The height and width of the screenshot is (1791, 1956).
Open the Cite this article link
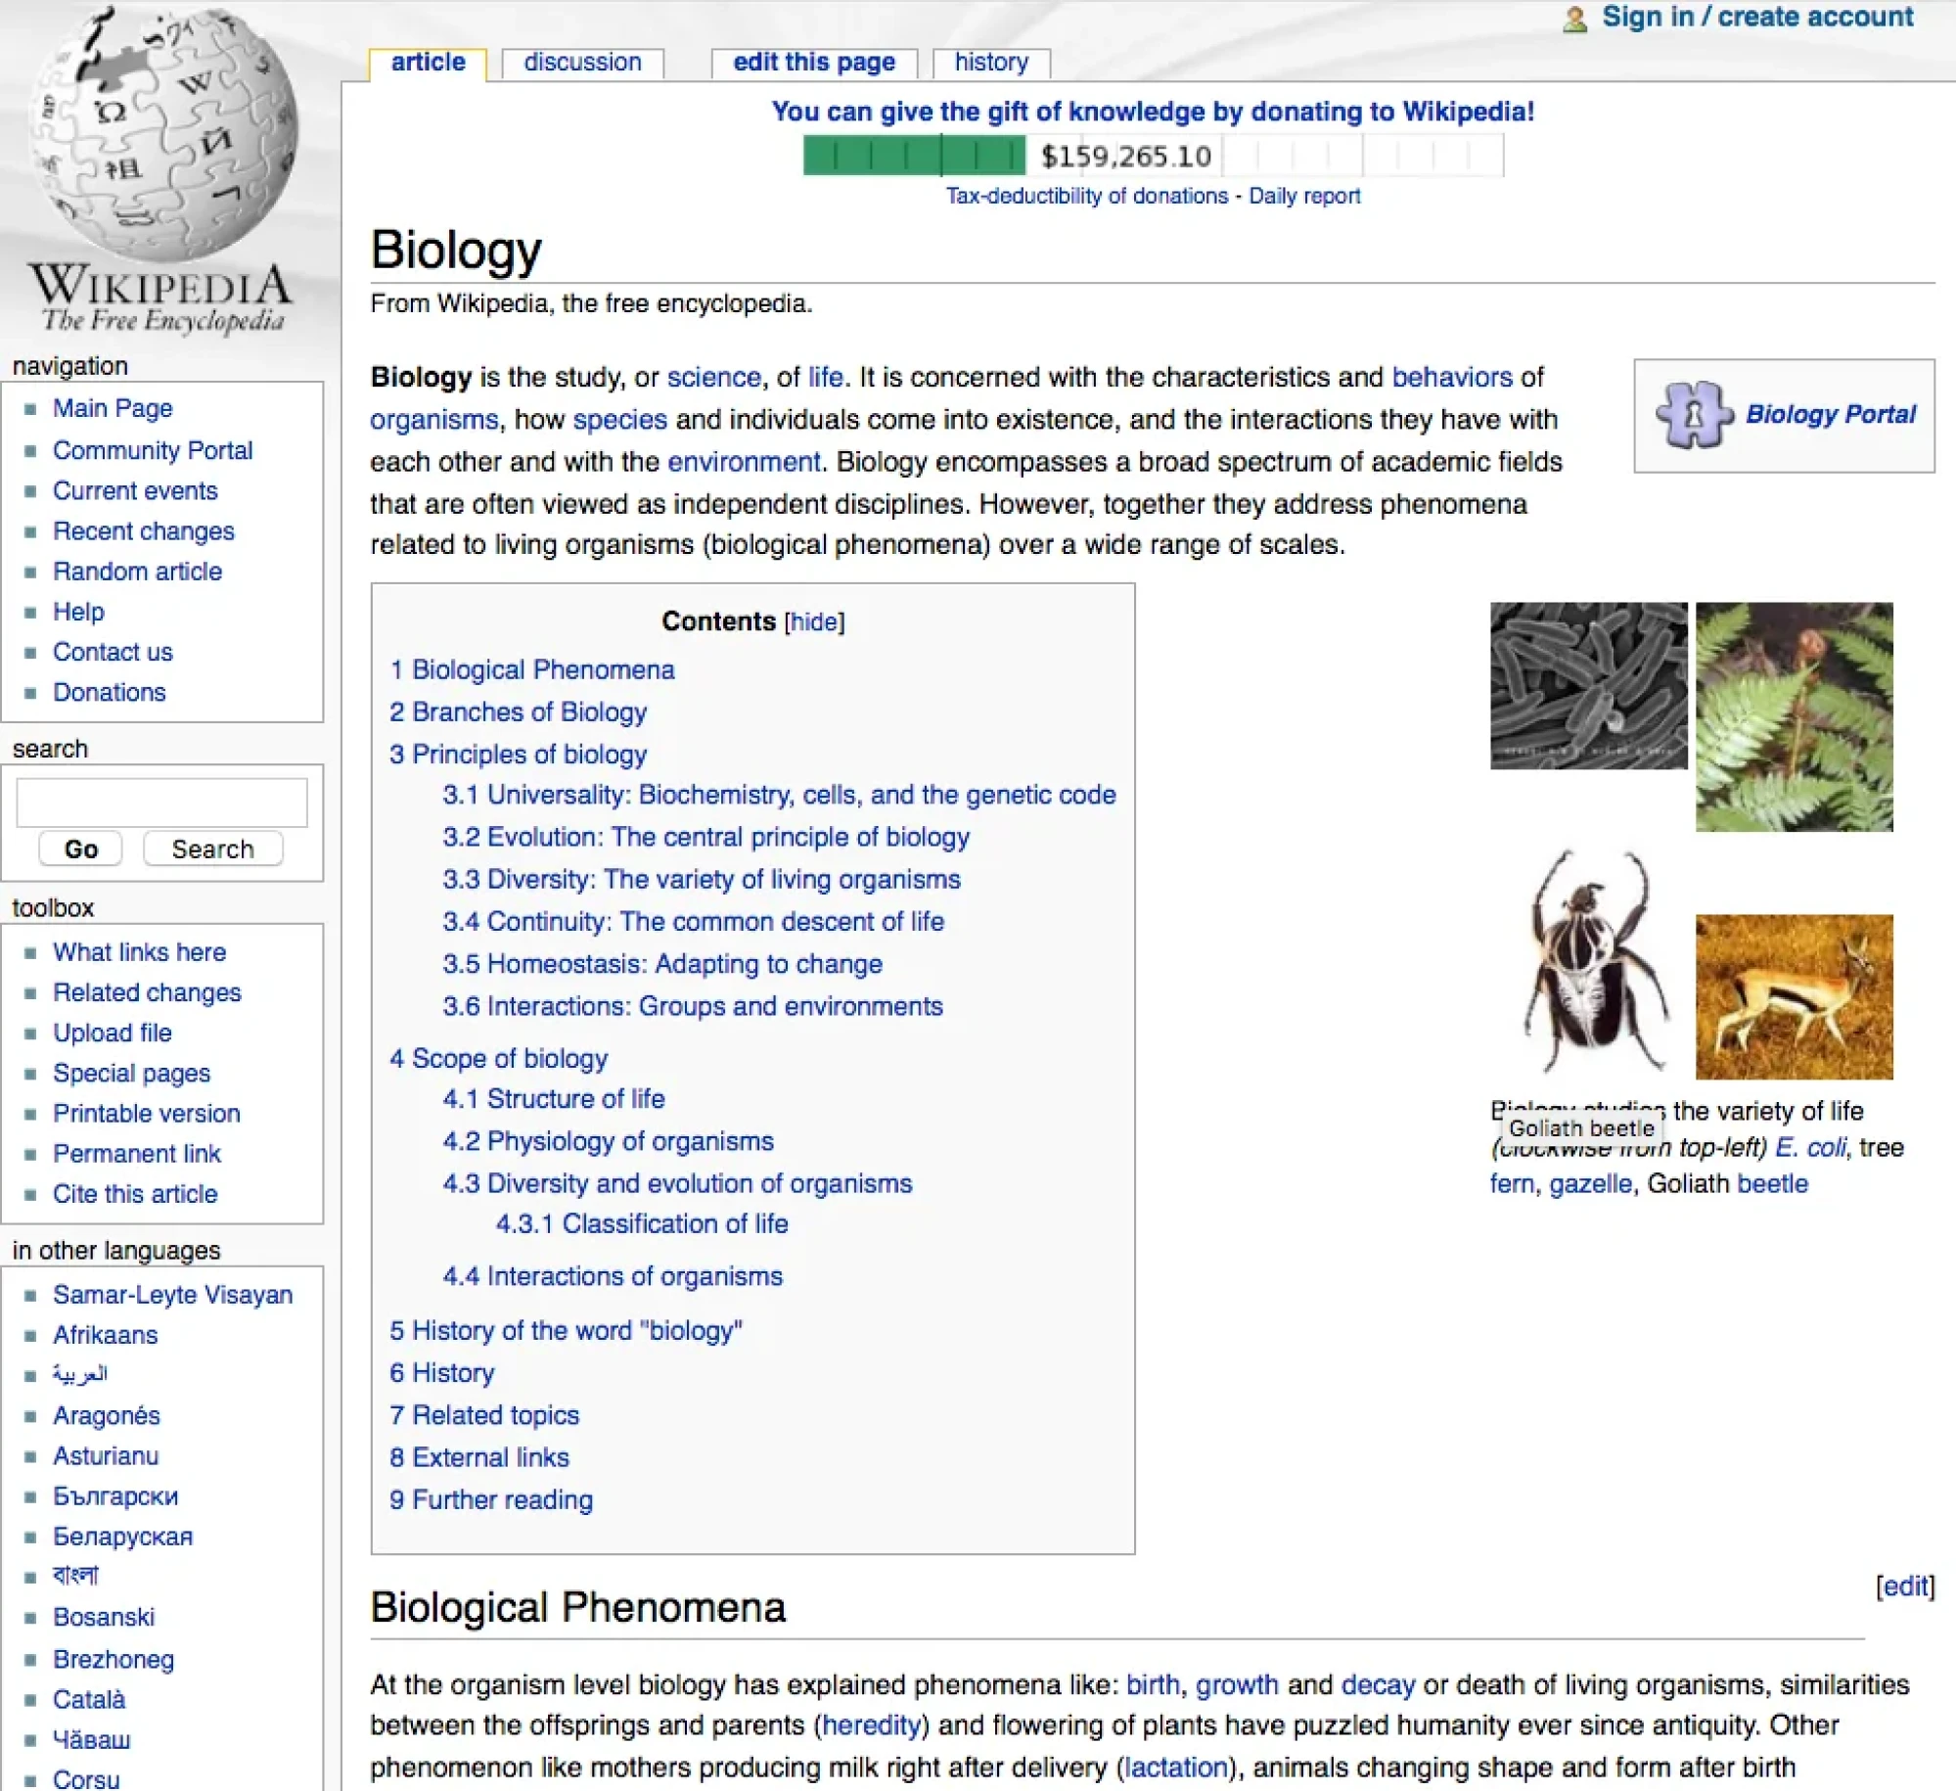pos(135,1194)
